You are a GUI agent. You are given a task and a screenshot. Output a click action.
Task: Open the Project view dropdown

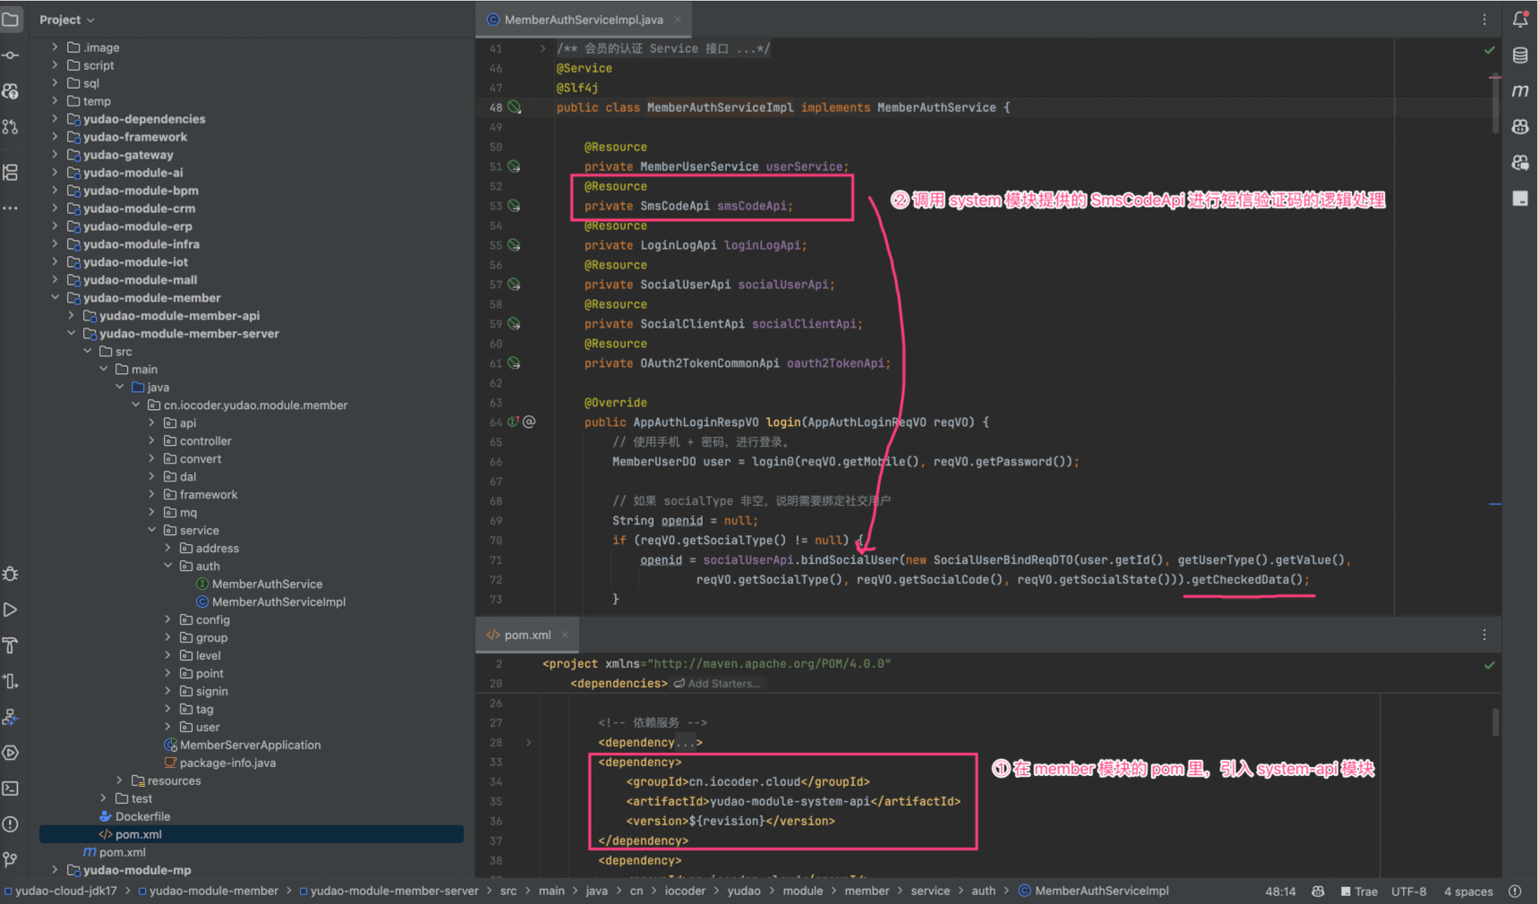pyautogui.click(x=66, y=20)
